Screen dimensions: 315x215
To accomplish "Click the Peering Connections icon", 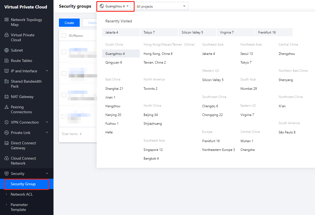I will click(x=7, y=107).
